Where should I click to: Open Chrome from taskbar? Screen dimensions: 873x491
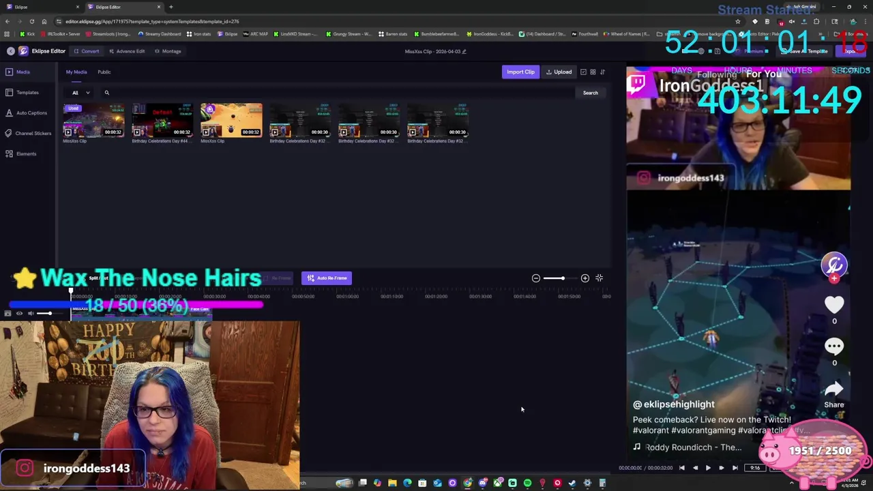(x=467, y=483)
